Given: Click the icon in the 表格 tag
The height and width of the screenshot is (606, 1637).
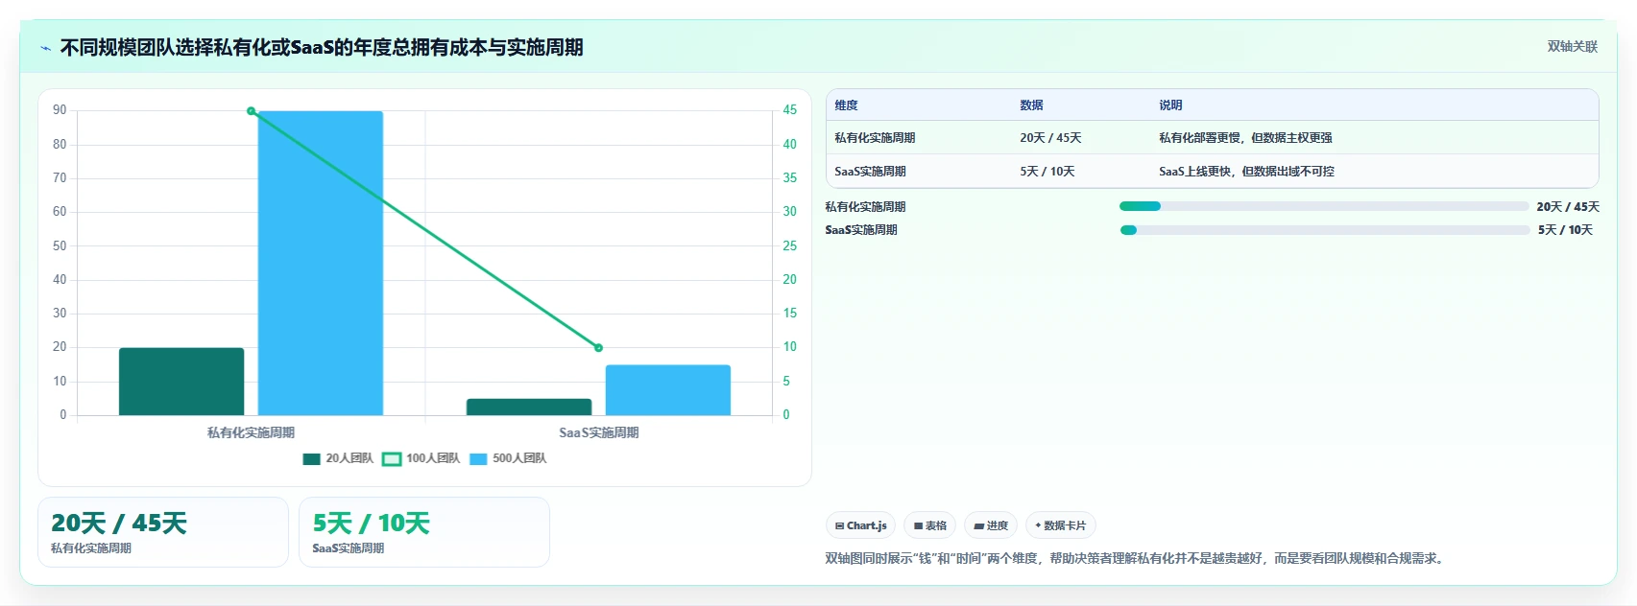Looking at the screenshot, I should coord(918,526).
